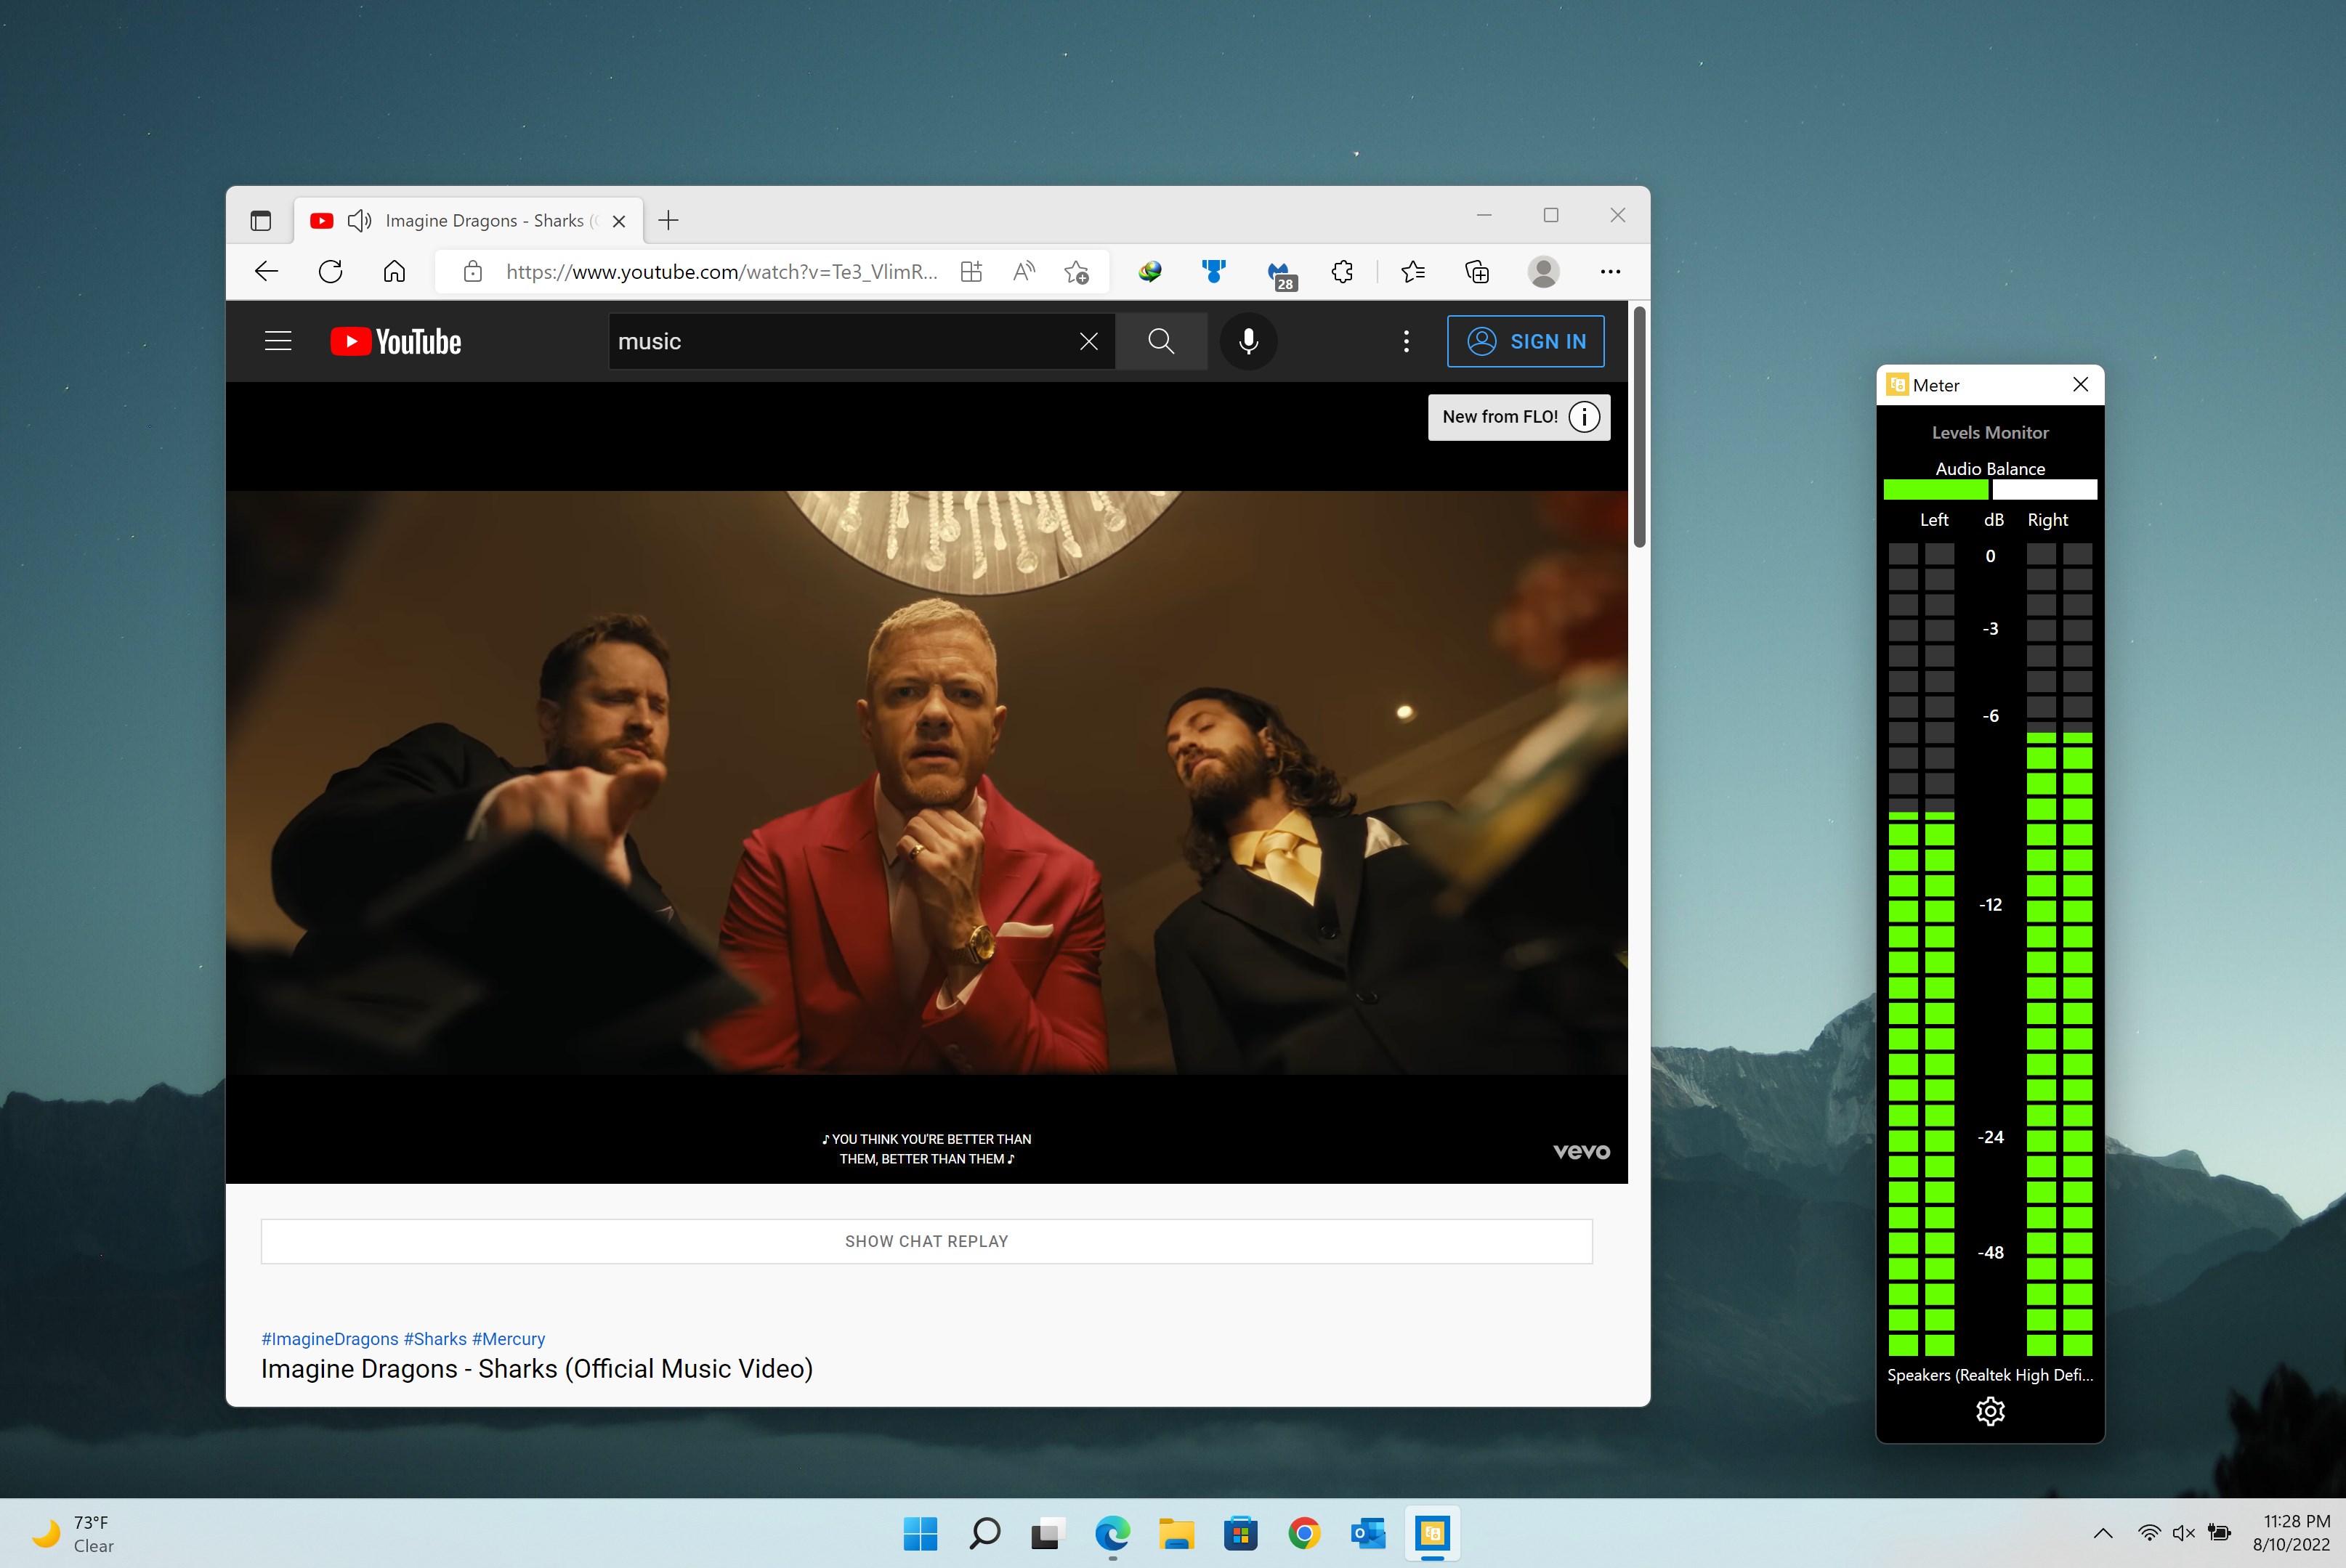Click the voice search microphone icon
This screenshot has height=1568, width=2346.
pyautogui.click(x=1248, y=341)
